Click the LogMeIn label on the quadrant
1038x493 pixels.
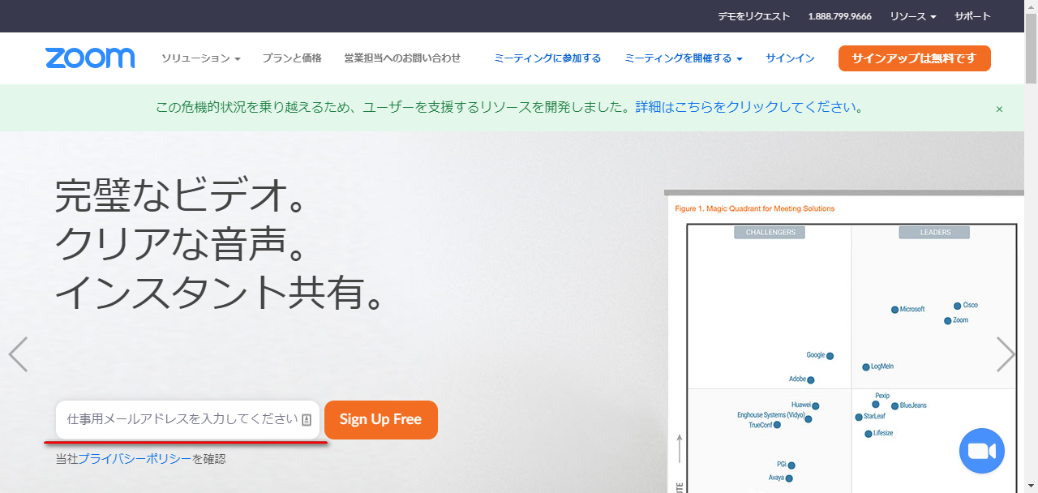(x=882, y=367)
